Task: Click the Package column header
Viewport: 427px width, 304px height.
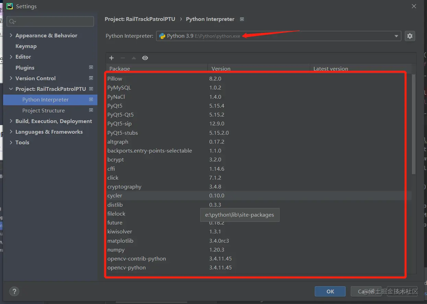Action: coord(157,69)
